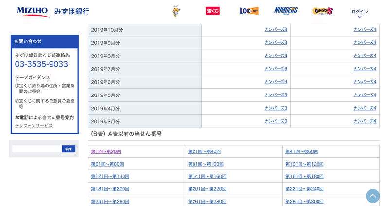Viewport: 389px width, 206px height.
Task: Open the NUMBERS logo in header
Action: tap(285, 11)
